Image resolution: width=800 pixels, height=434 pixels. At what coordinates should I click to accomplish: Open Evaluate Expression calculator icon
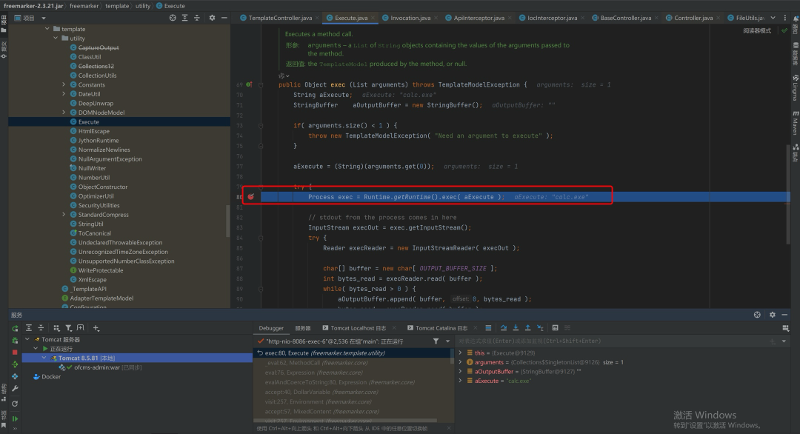click(555, 328)
